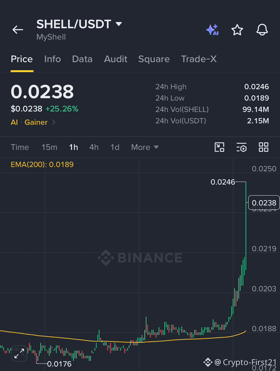Screen dimensions: 280x371
Task: Open the four-square grid layout icon
Action: [x=263, y=147]
